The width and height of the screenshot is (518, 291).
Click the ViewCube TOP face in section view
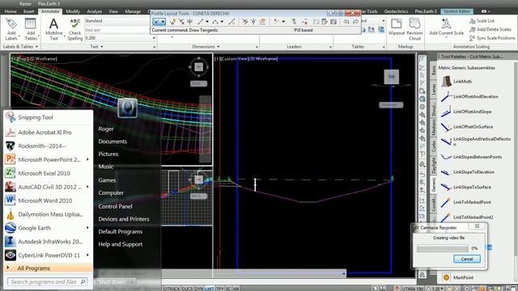coord(392,77)
